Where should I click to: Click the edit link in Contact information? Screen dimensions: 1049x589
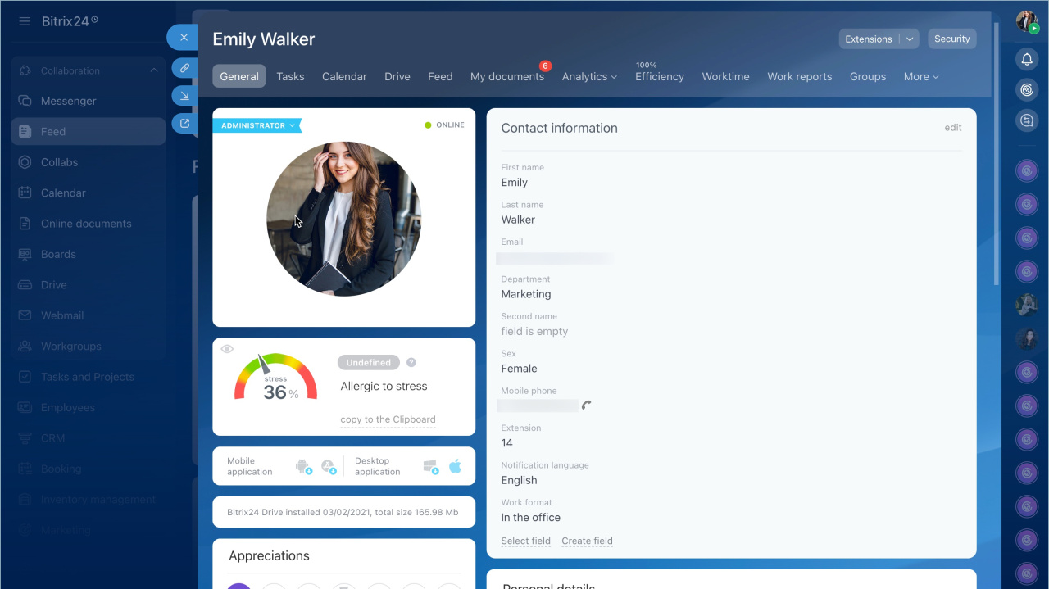pos(952,128)
